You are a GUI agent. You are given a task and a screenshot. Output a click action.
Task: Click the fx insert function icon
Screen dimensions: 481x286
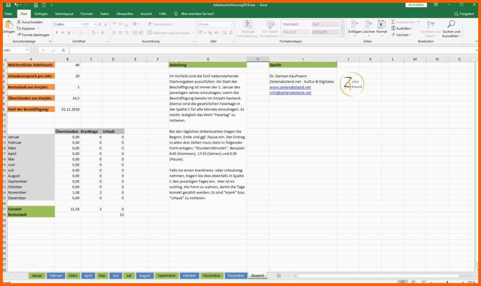pyautogui.click(x=63, y=50)
